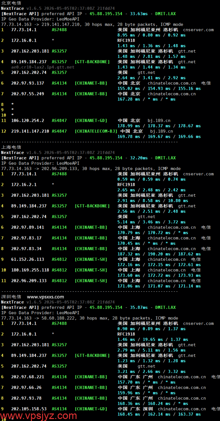This screenshot has height=421, width=220.
Task: Select the 178.99 ms latency value
Action: click(129, 126)
